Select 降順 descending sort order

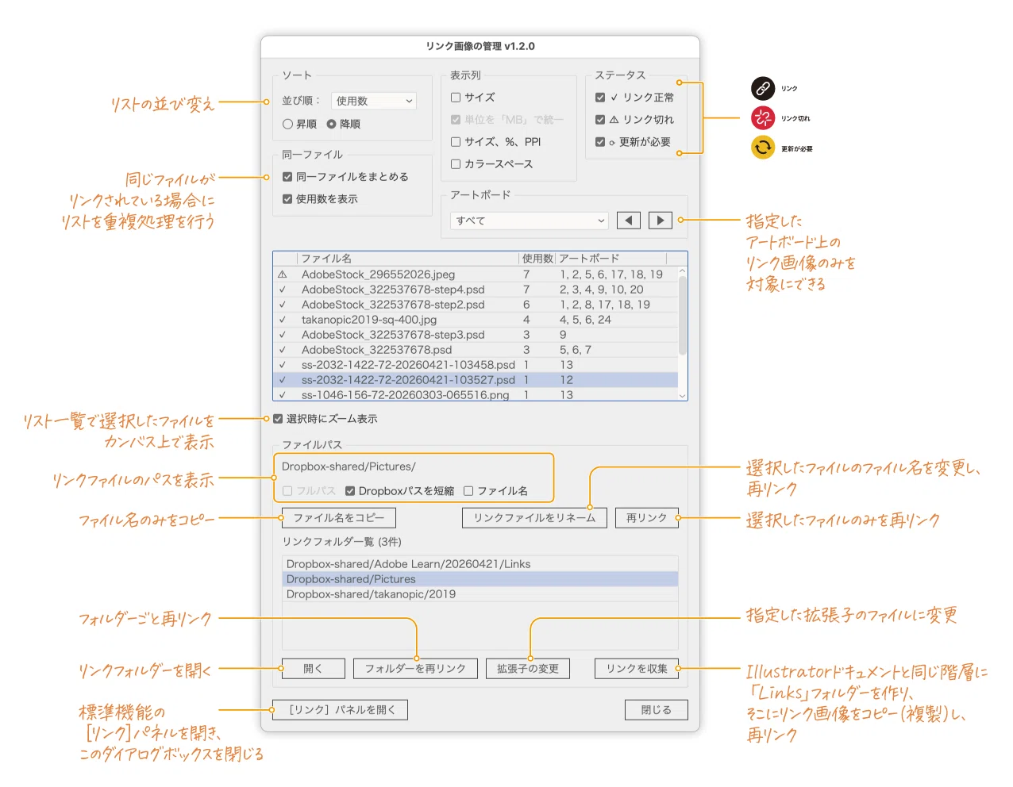[331, 124]
